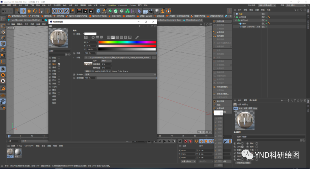Click go to end of animation button

click(x=179, y=141)
